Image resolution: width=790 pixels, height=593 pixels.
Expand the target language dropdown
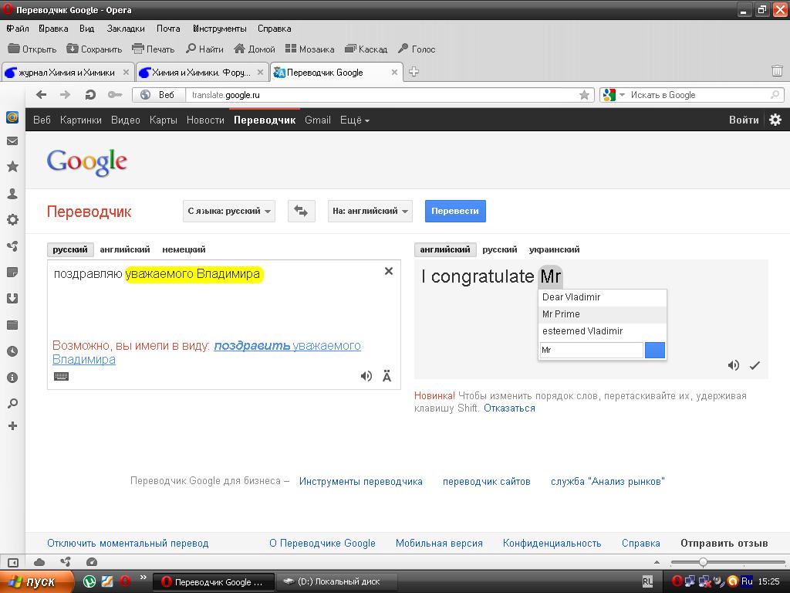[370, 211]
